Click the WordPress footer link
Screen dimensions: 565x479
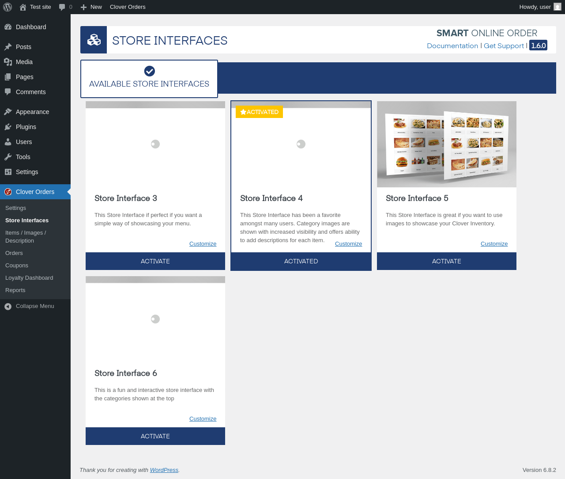pyautogui.click(x=164, y=470)
